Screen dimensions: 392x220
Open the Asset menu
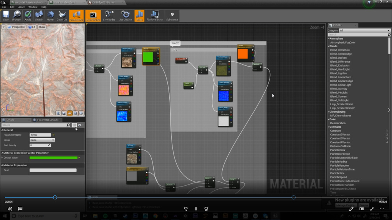(x=21, y=7)
